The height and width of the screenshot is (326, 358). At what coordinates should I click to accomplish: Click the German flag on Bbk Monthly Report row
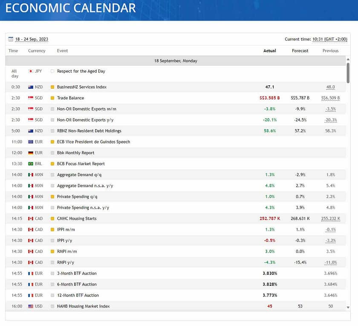(x=31, y=153)
